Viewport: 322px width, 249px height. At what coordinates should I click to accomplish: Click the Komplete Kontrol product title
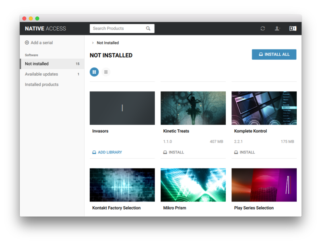tap(250, 131)
